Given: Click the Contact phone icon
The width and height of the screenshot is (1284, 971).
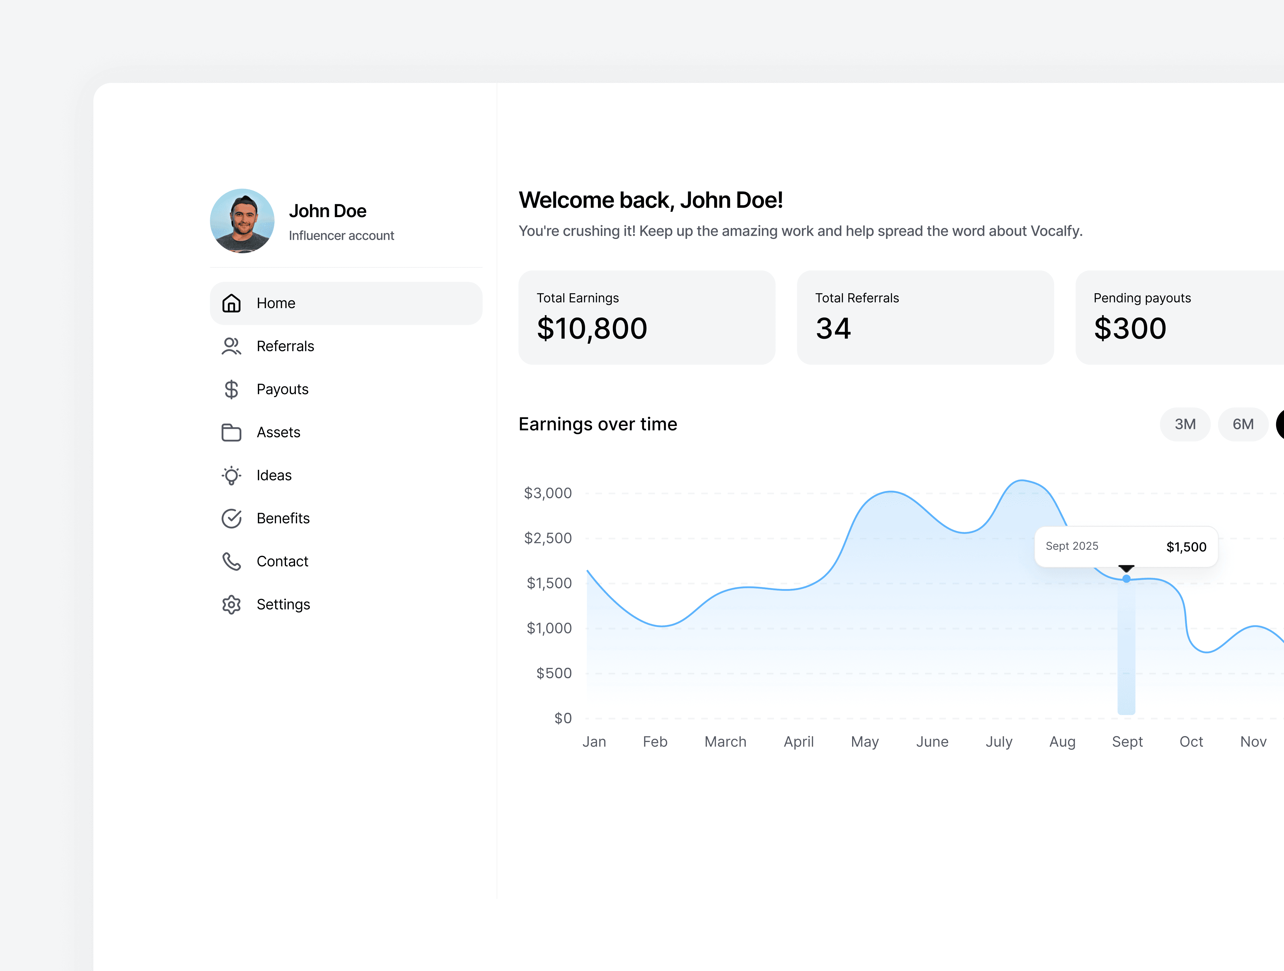Looking at the screenshot, I should click(231, 561).
